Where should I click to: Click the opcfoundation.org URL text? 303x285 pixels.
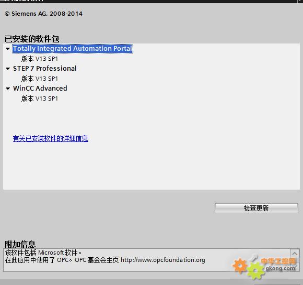tap(163, 260)
